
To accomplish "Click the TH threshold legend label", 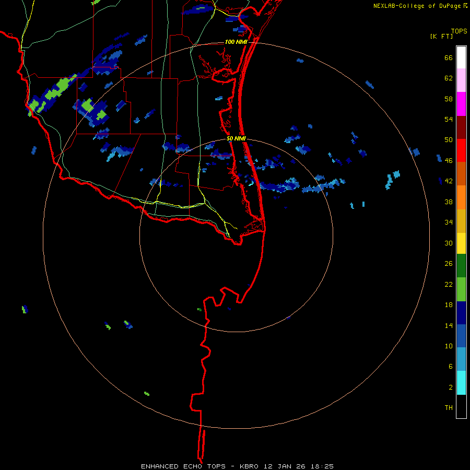I will coord(449,408).
